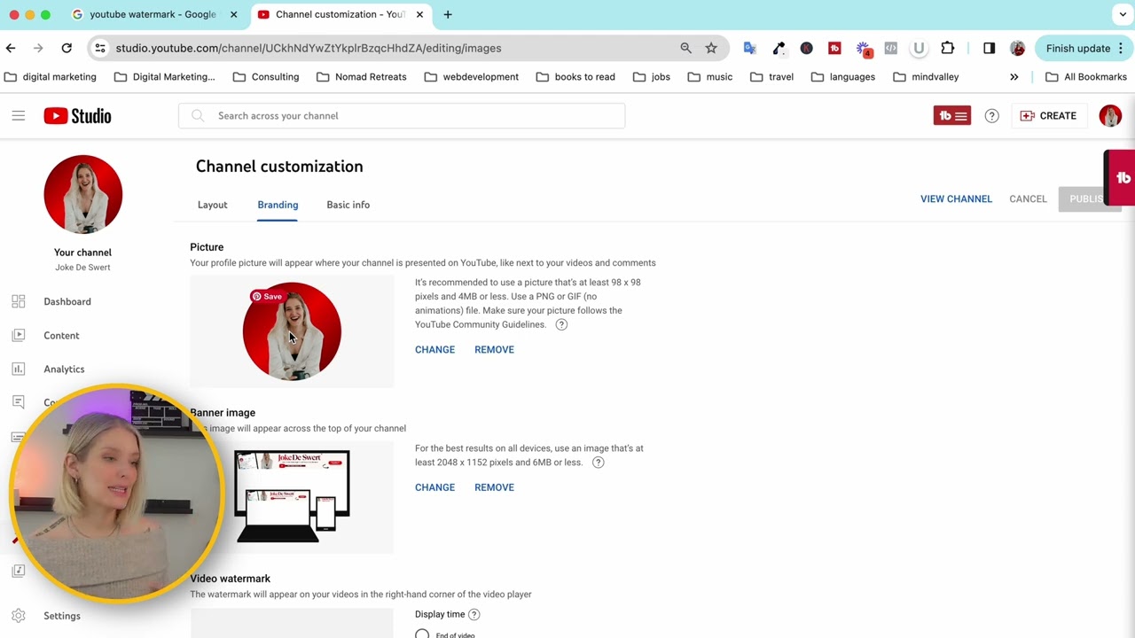Open the help question mark icon
The height and width of the screenshot is (638, 1135).
click(991, 116)
